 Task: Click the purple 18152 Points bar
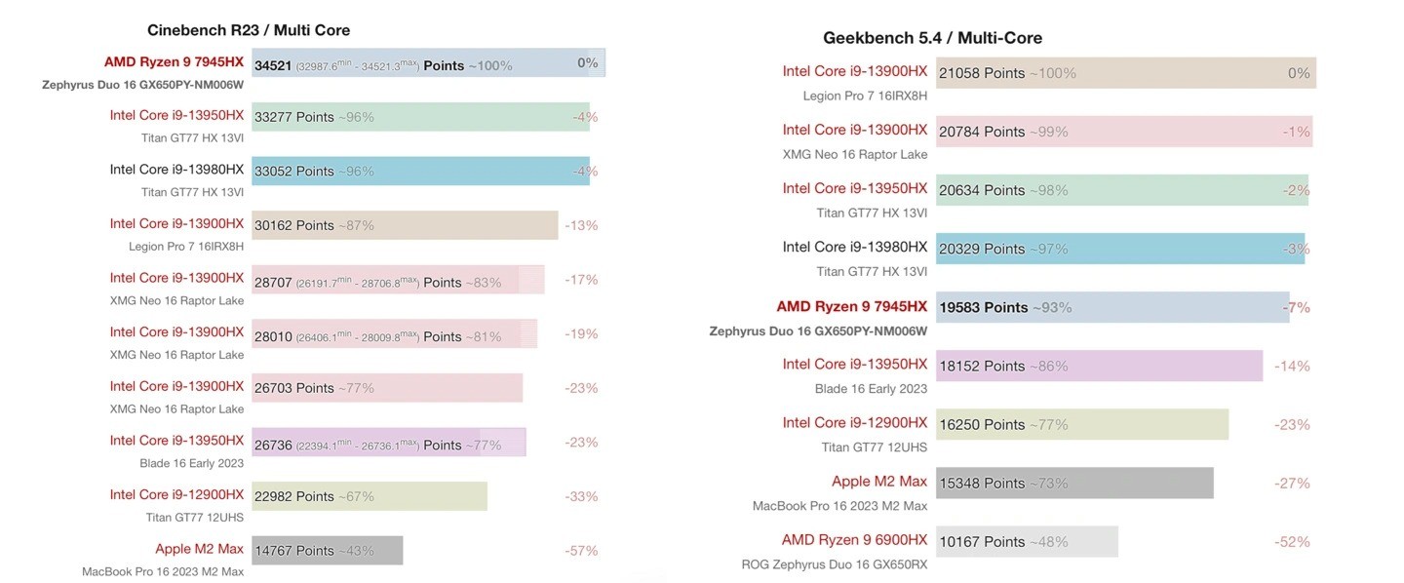[x=1099, y=366]
